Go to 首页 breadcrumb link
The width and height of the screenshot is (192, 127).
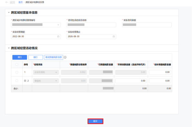pos(21,2)
